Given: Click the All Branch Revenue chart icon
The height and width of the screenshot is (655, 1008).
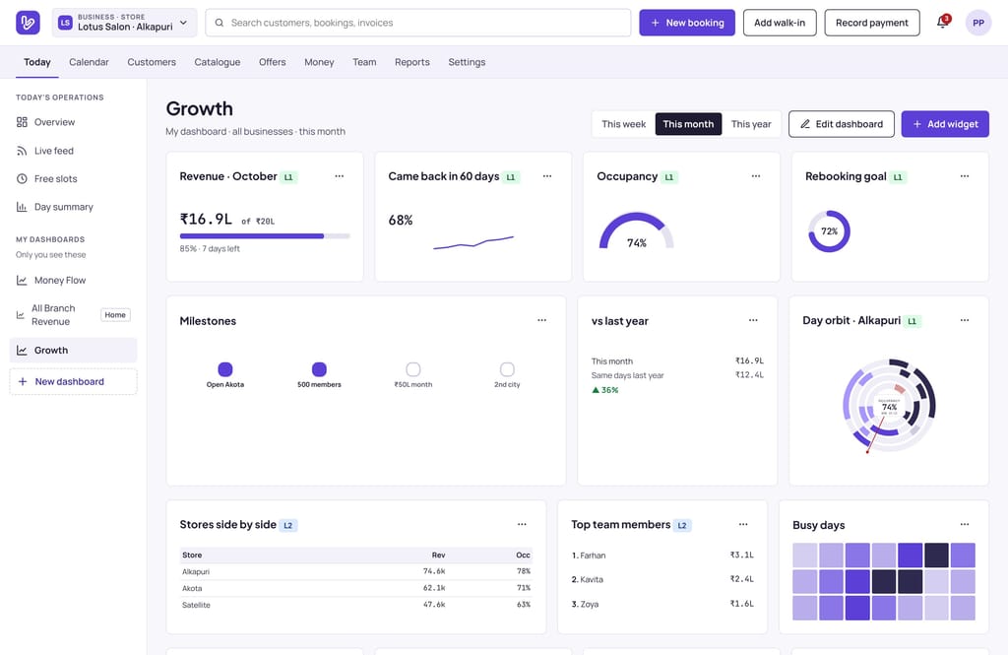Looking at the screenshot, I should 21,315.
